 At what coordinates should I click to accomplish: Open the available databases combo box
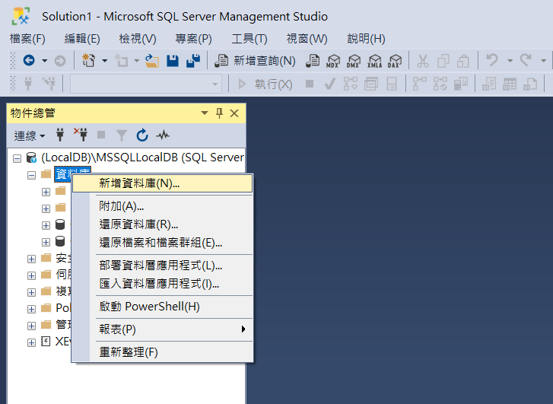tap(146, 84)
